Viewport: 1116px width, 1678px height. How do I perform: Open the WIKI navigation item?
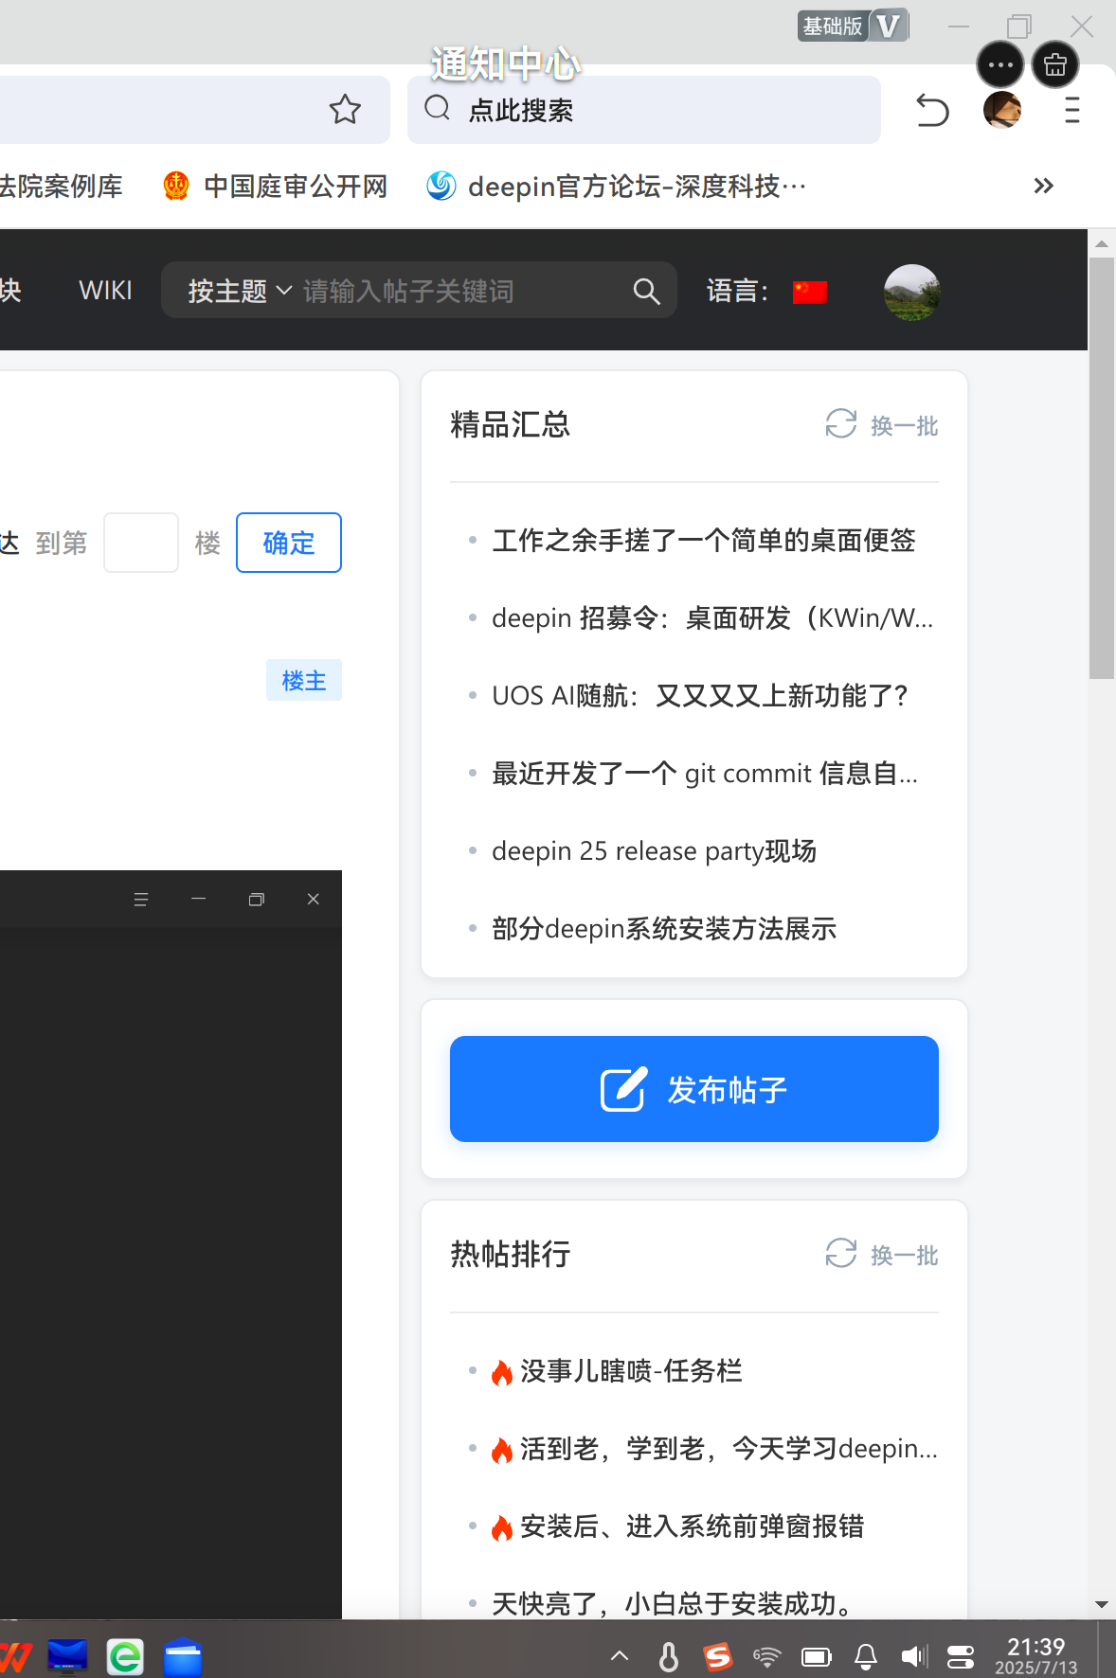[x=105, y=291]
